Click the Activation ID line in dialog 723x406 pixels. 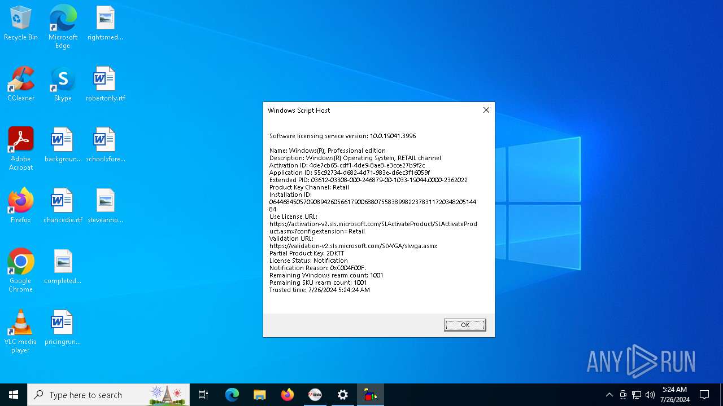pyautogui.click(x=347, y=165)
